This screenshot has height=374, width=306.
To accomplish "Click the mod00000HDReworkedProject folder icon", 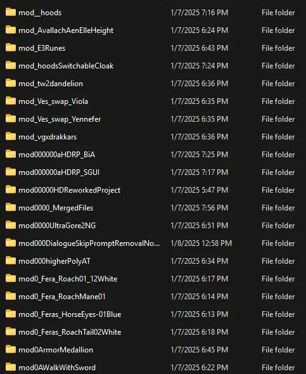I will point(11,190).
